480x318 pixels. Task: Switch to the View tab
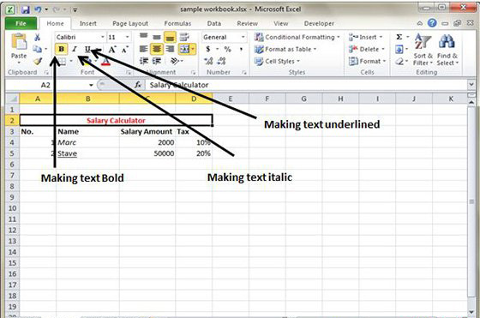click(x=281, y=23)
